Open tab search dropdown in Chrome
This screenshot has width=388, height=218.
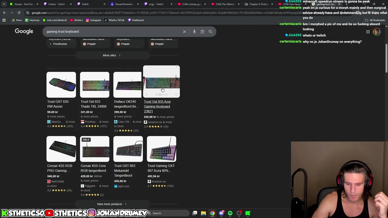tap(4, 4)
